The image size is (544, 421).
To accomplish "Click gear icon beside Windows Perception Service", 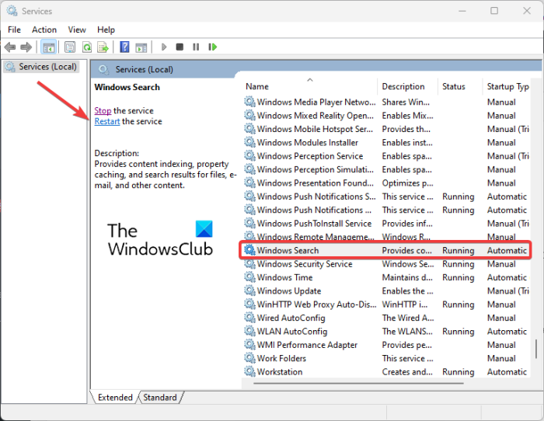I will pyautogui.click(x=249, y=155).
